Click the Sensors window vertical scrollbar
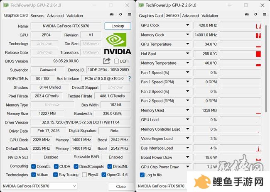The width and height of the screenshot is (270, 192). coord(266,69)
